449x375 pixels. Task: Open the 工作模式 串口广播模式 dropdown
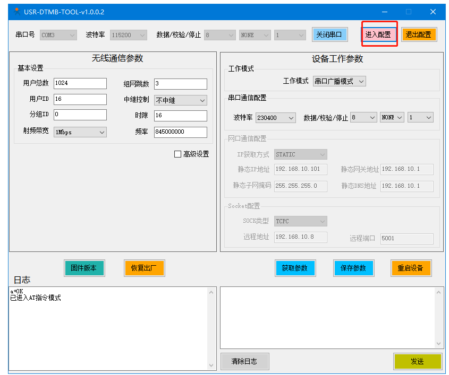coord(340,81)
